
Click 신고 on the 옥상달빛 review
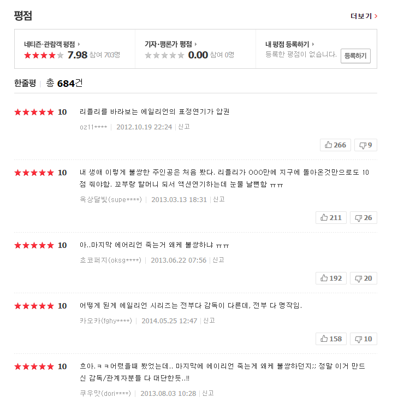(x=219, y=199)
